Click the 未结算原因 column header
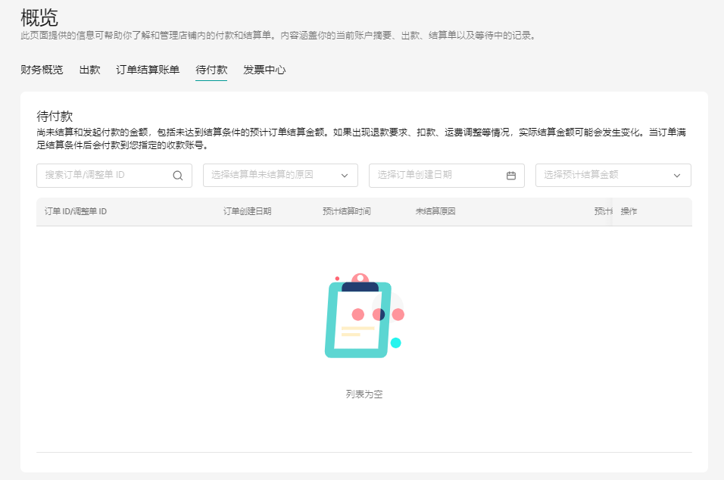Screen dimensions: 724x480 tap(435, 211)
